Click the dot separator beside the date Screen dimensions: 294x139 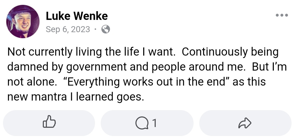tap(95, 29)
